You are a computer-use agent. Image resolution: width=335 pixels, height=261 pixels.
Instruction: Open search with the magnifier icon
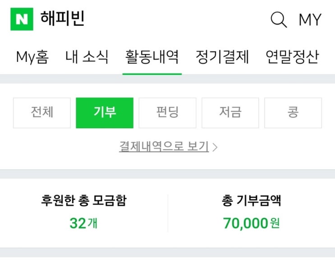point(279,20)
